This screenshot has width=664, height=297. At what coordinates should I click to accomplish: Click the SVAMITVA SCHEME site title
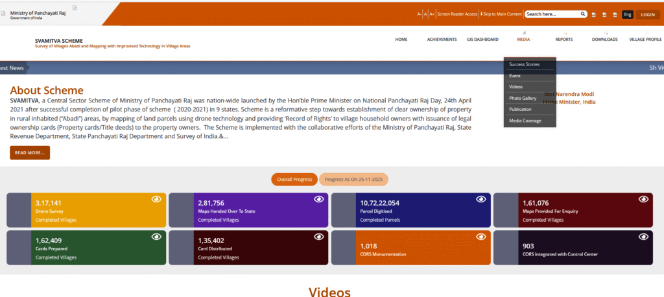point(59,41)
